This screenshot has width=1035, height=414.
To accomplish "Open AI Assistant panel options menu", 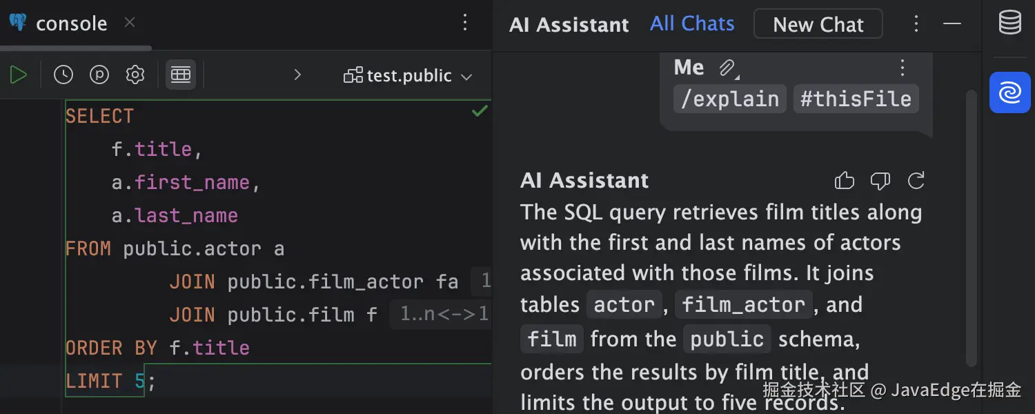I will [916, 24].
